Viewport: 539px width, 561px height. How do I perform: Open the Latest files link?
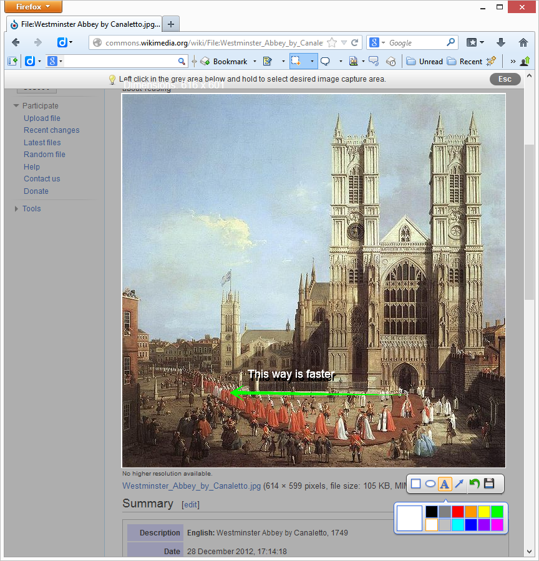[42, 142]
